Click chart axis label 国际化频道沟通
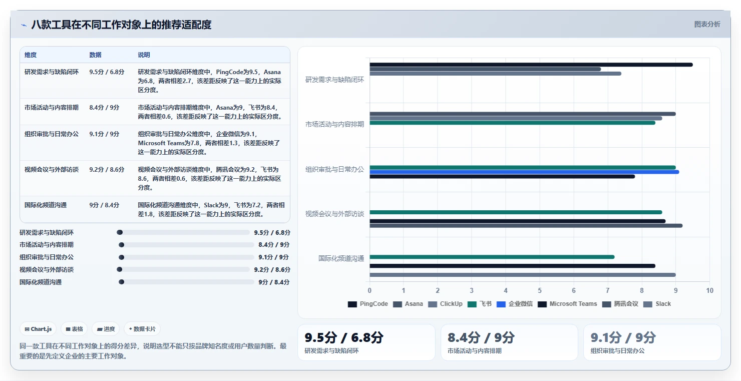 [x=341, y=258]
